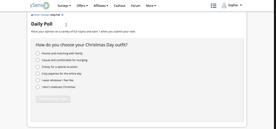The image size is (276, 129).
Task: Open the Forum page
Action: tap(136, 6)
